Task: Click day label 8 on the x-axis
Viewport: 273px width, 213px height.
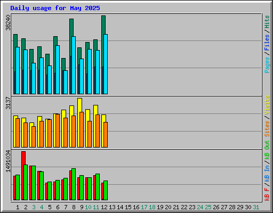Action: click(74, 207)
